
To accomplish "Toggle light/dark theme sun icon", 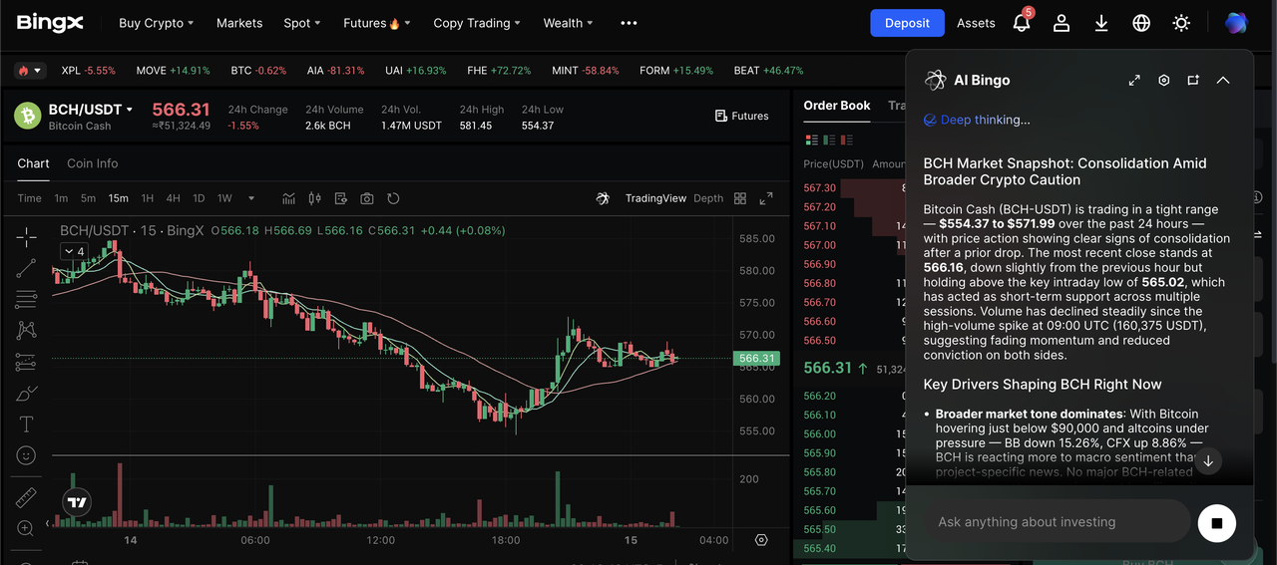I will [x=1181, y=23].
